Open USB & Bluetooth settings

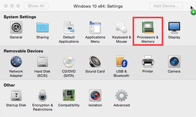[122, 62]
